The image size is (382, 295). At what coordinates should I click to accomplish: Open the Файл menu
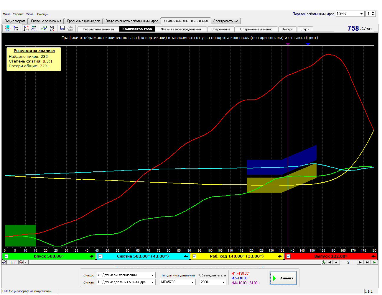click(6, 14)
